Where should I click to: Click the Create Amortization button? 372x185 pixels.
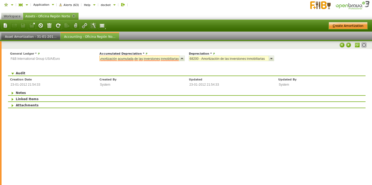tap(348, 26)
